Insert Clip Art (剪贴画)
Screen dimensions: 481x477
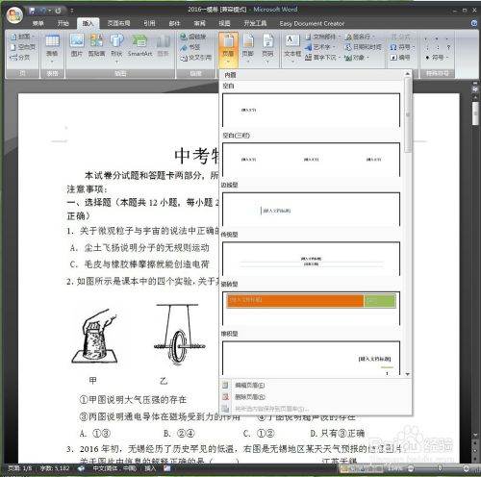pyautogui.click(x=96, y=45)
